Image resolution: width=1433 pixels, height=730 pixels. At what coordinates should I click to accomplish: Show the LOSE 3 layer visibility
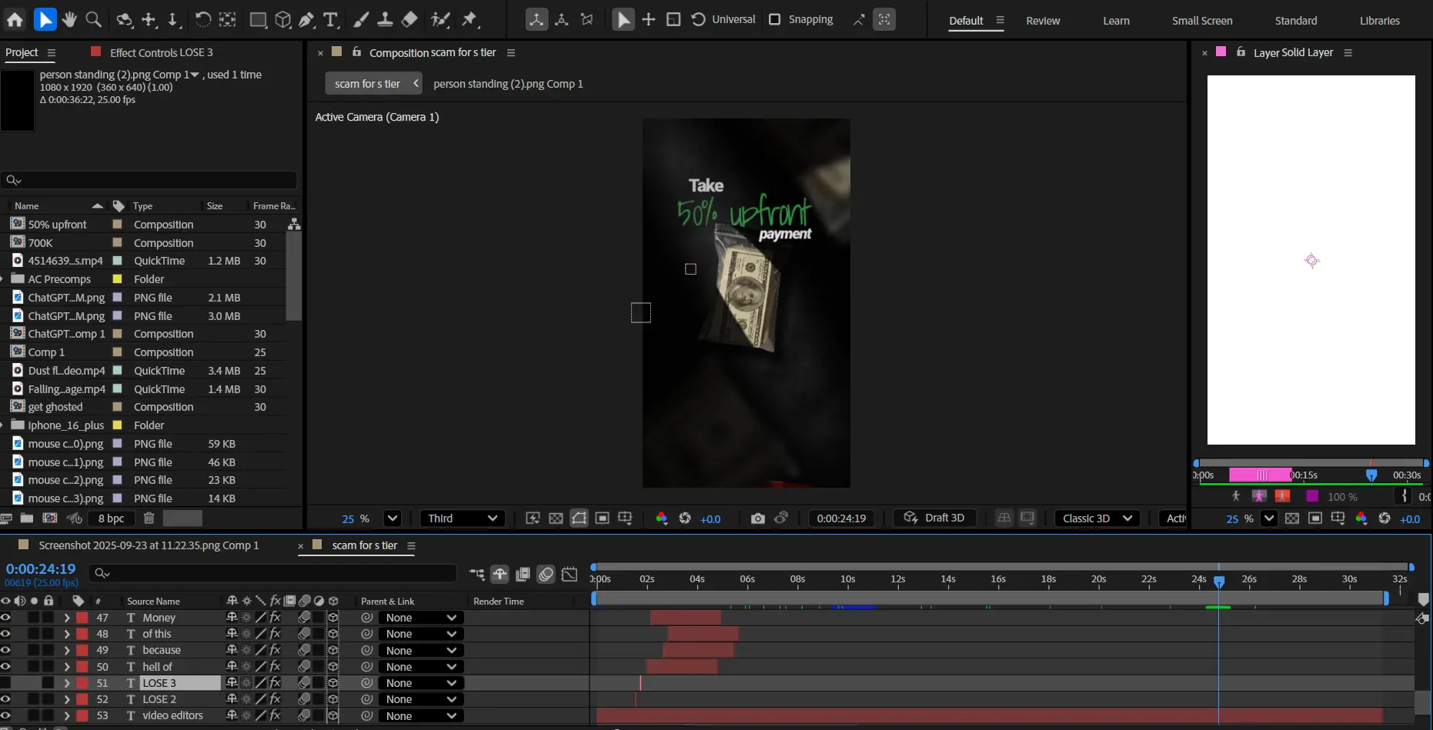(6, 683)
